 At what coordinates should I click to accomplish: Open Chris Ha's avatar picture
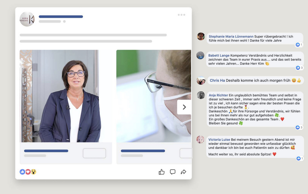pos(201,80)
